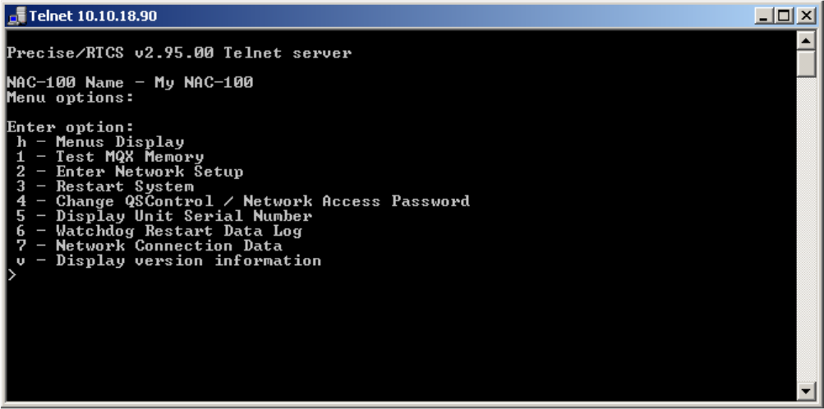
Task: Click the 'Enter Network Setup' option text
Action: 149,172
